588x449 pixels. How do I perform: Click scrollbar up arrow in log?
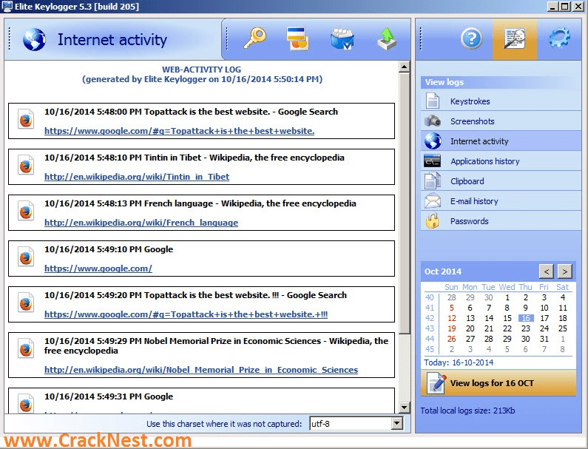coord(405,67)
